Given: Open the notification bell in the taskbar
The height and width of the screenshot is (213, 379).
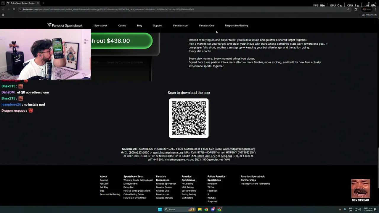Looking at the screenshot, I should [x=375, y=209].
